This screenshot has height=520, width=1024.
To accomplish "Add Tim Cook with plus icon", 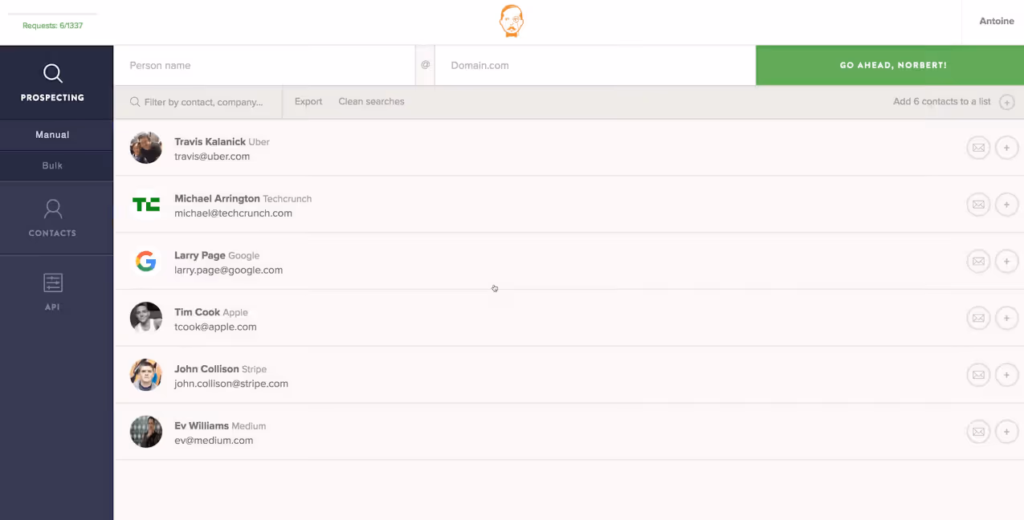I will pos(1007,319).
